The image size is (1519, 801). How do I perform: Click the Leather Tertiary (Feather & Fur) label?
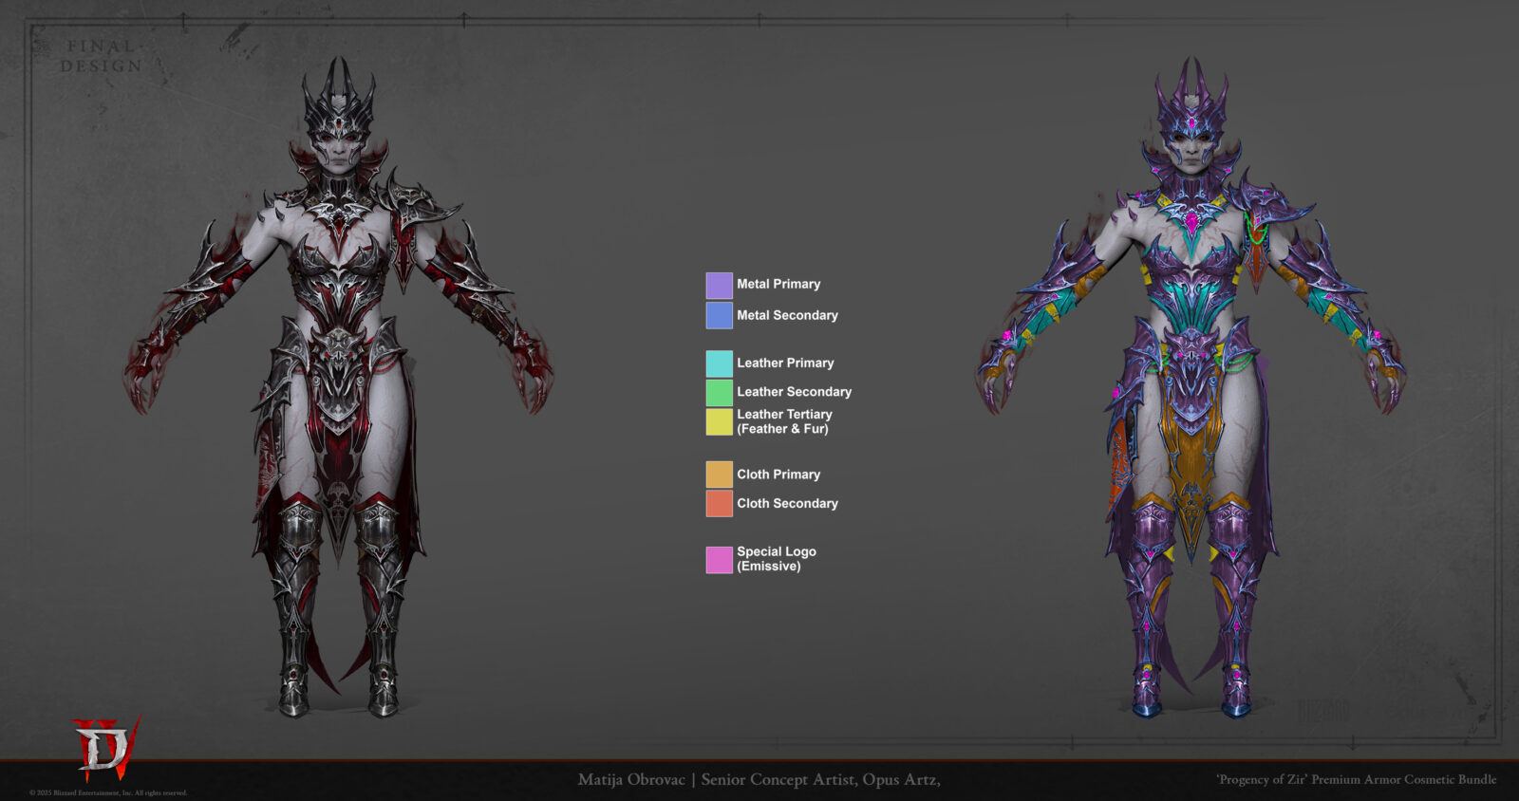[784, 421]
